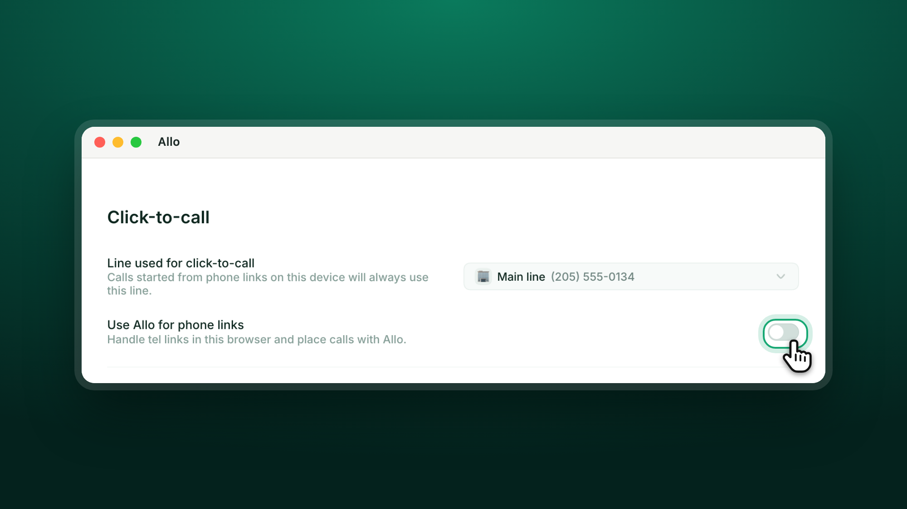Click the (205) 555-0134 phone number

[x=593, y=277]
